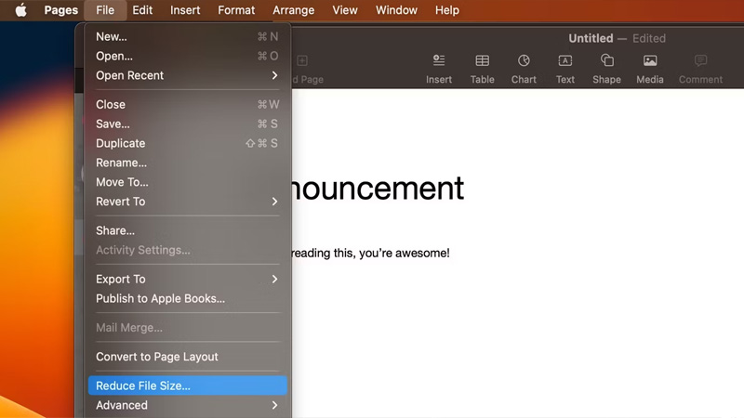
Task: Open the Format menu in menu bar
Action: [x=236, y=10]
